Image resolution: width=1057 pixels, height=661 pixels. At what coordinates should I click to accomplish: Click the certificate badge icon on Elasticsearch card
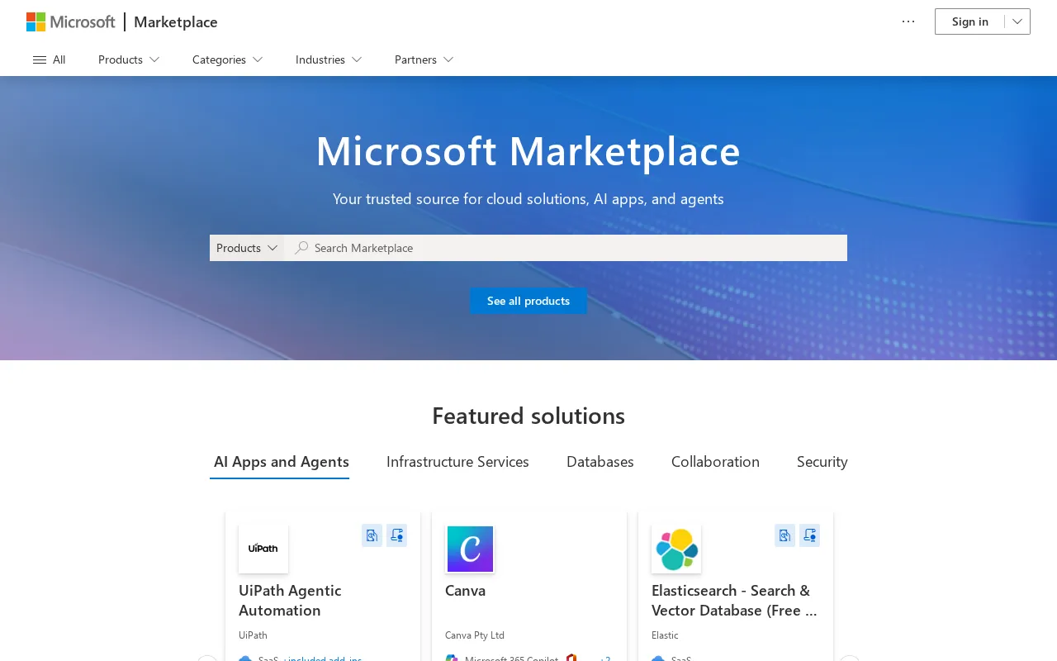[810, 535]
